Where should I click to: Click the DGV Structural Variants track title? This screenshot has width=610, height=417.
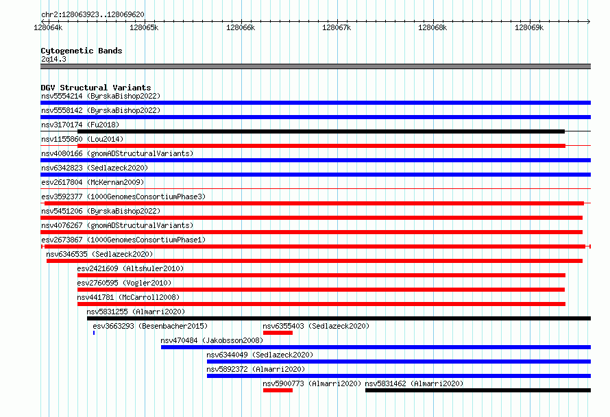click(x=96, y=88)
